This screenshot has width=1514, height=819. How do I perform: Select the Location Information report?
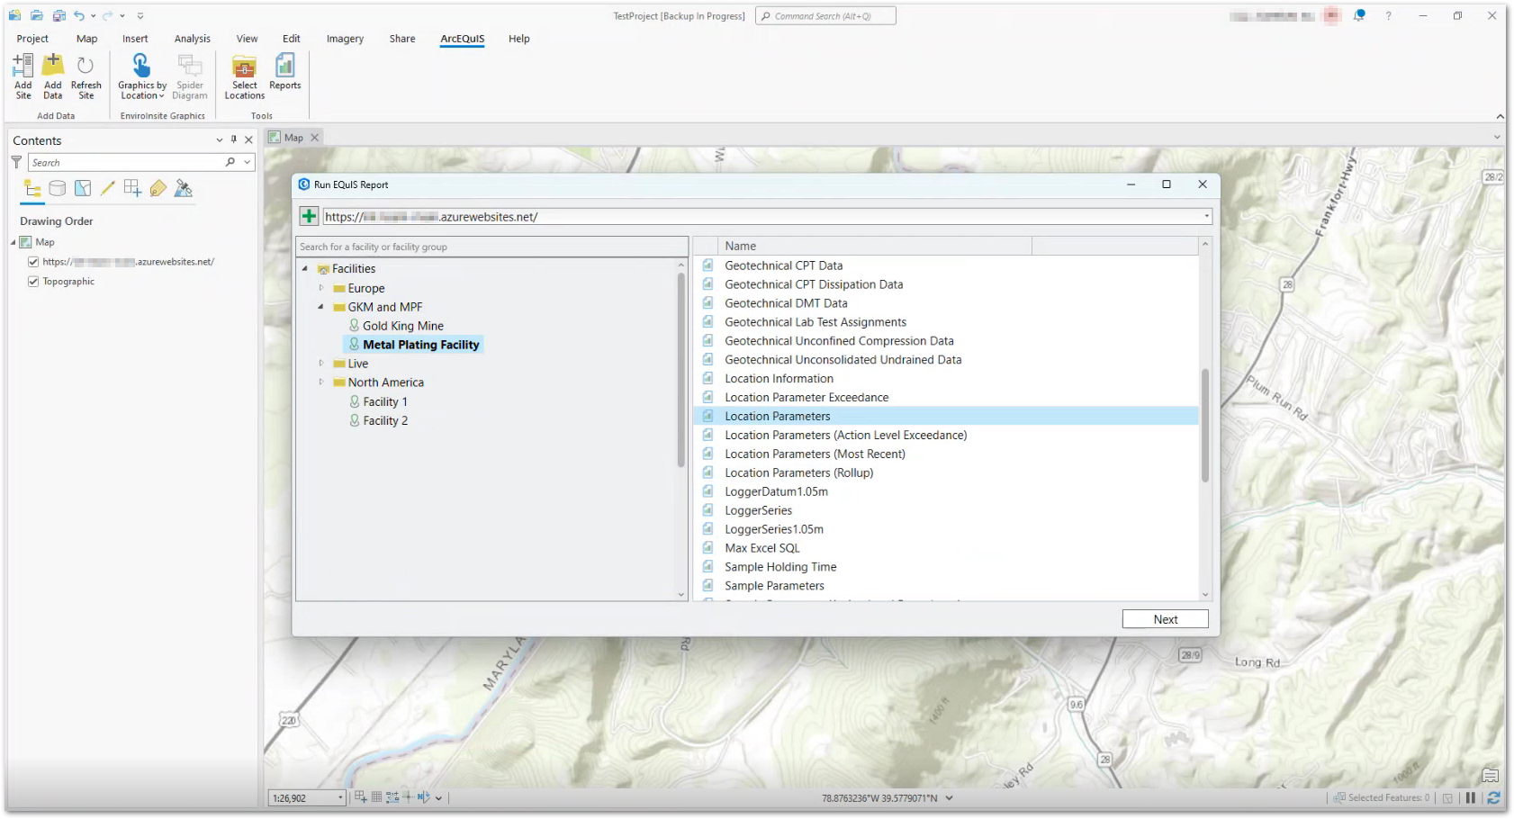point(779,379)
